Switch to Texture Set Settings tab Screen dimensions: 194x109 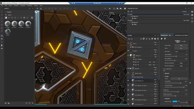(181, 35)
